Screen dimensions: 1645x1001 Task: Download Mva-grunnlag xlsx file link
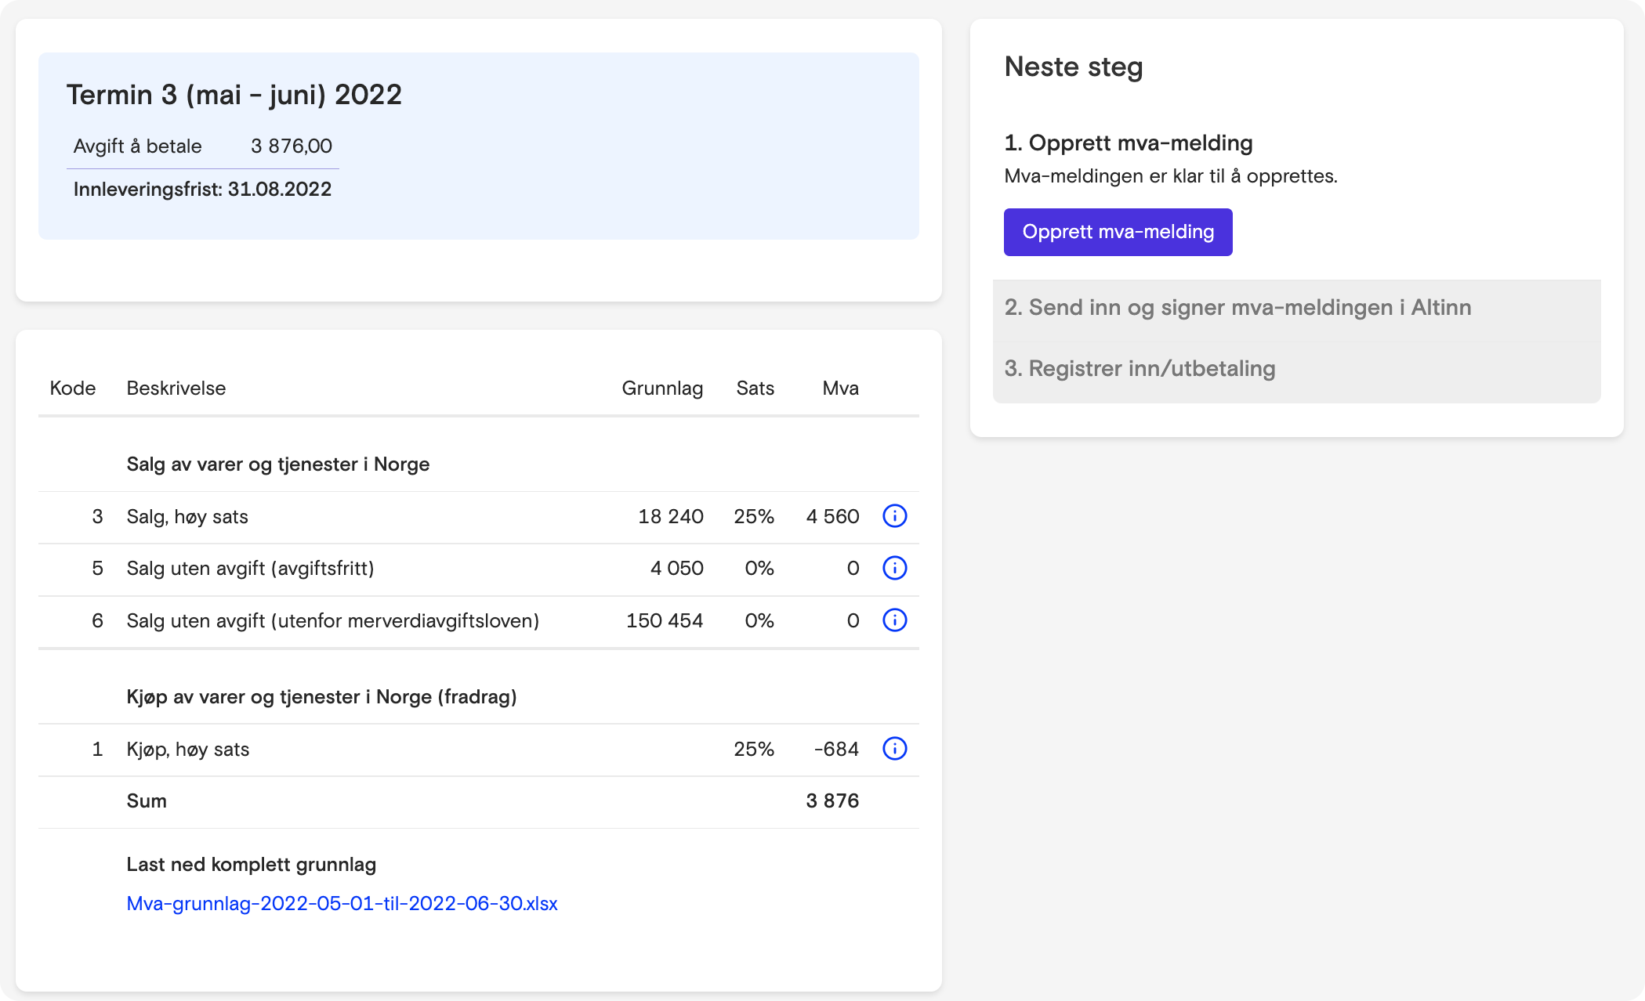[342, 903]
